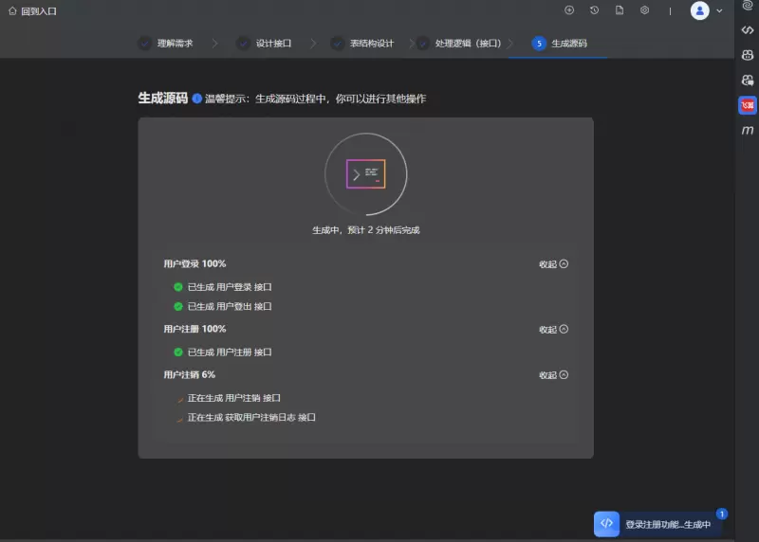Click the plus (new) icon in top bar
This screenshot has width=759, height=542.
[x=569, y=10]
